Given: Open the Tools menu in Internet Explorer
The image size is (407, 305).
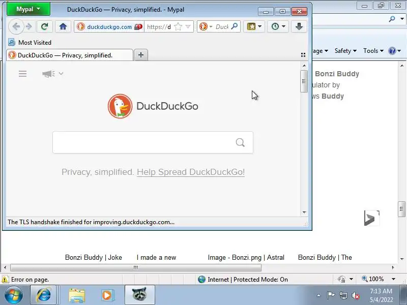Looking at the screenshot, I should (x=373, y=51).
